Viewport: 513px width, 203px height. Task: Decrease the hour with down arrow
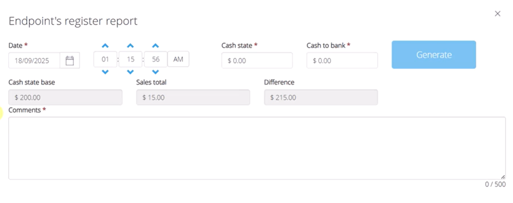click(105, 72)
